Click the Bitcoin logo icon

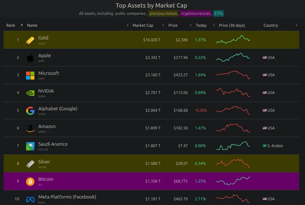point(30,181)
